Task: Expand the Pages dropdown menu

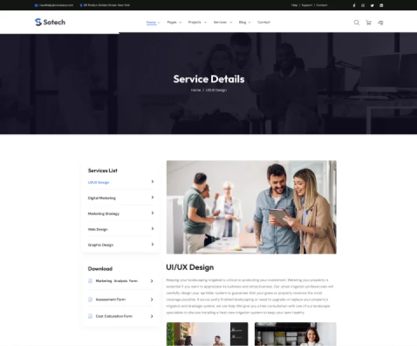Action: (x=173, y=22)
